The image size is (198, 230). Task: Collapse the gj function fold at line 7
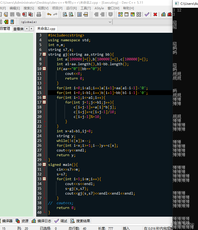click(x=44, y=54)
